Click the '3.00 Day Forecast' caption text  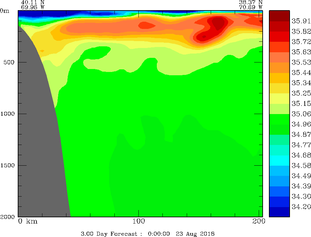pyautogui.click(x=109, y=234)
